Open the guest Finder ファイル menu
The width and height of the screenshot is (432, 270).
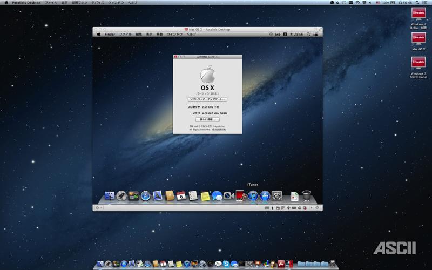click(125, 34)
